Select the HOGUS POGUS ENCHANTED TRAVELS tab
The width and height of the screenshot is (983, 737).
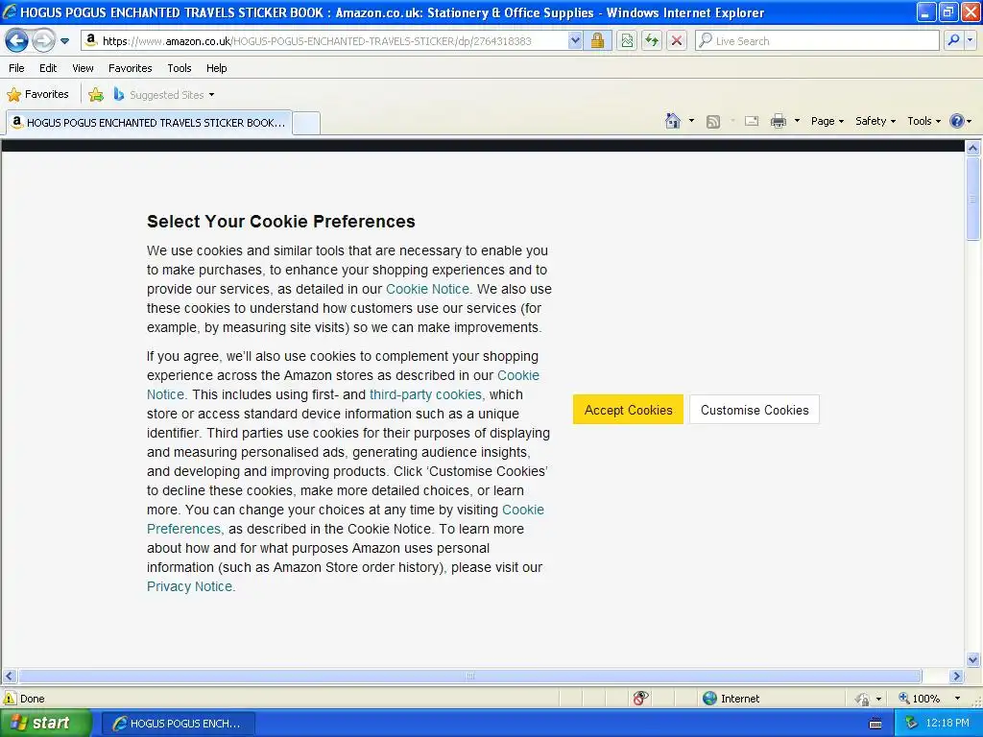149,123
